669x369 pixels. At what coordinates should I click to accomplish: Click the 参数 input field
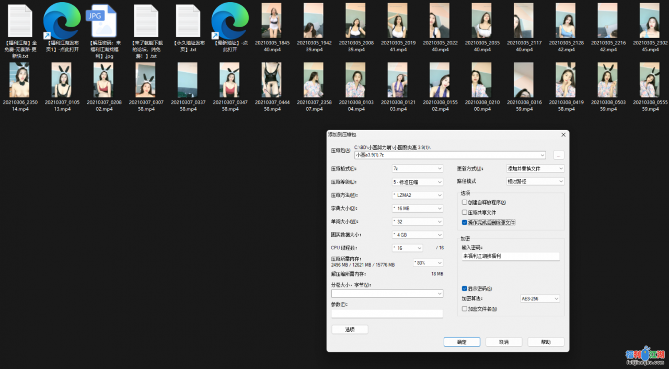(x=387, y=314)
